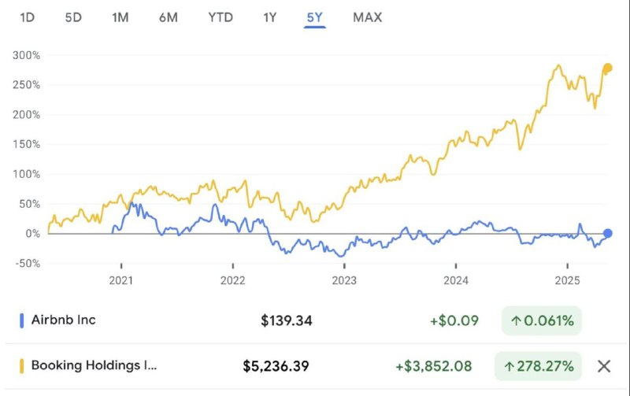Select the 5D time range tab
630x396 pixels.
tap(73, 17)
